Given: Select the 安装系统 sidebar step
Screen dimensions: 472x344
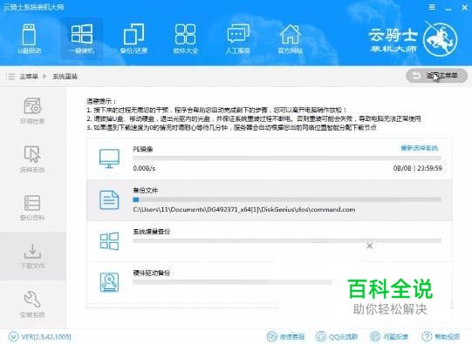Looking at the screenshot, I should tap(32, 304).
